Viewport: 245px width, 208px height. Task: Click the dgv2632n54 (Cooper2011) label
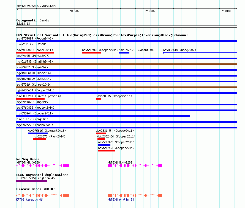coord(116,136)
